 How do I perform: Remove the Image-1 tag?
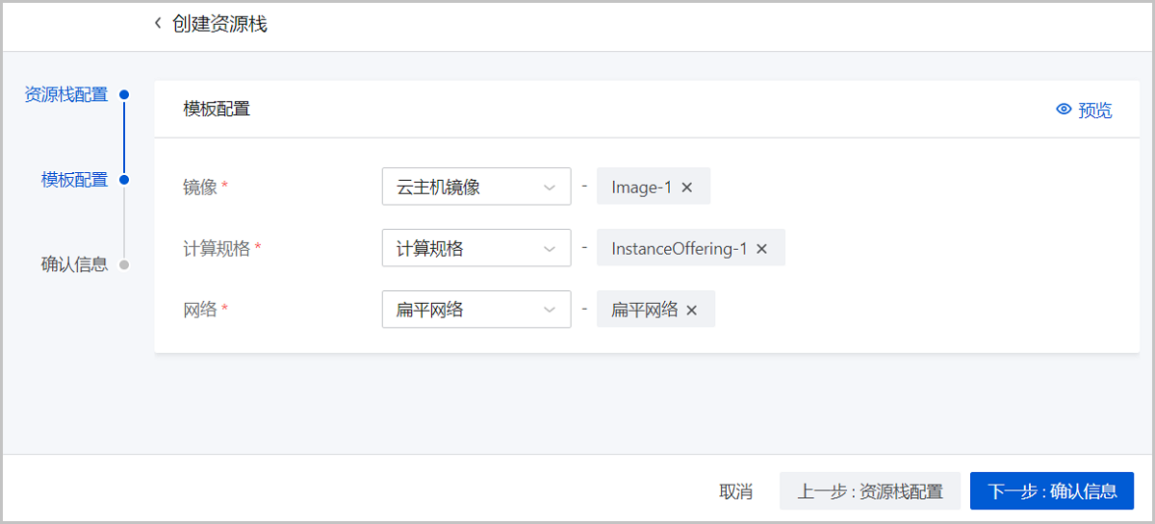[x=687, y=187]
